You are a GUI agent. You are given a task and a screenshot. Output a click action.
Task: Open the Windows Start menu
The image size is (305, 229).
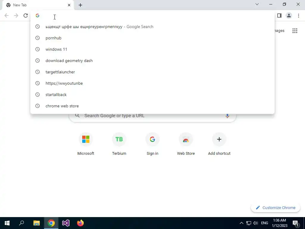pos(7,223)
